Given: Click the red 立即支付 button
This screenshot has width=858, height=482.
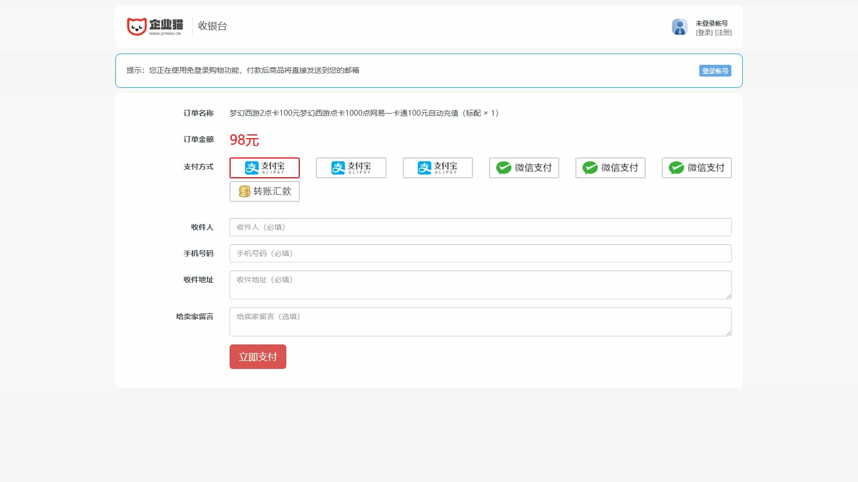Looking at the screenshot, I should 258,357.
